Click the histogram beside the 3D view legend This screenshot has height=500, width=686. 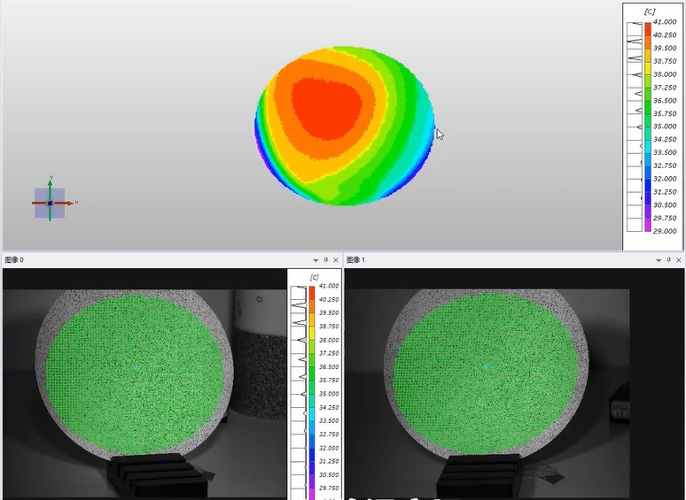(634, 124)
